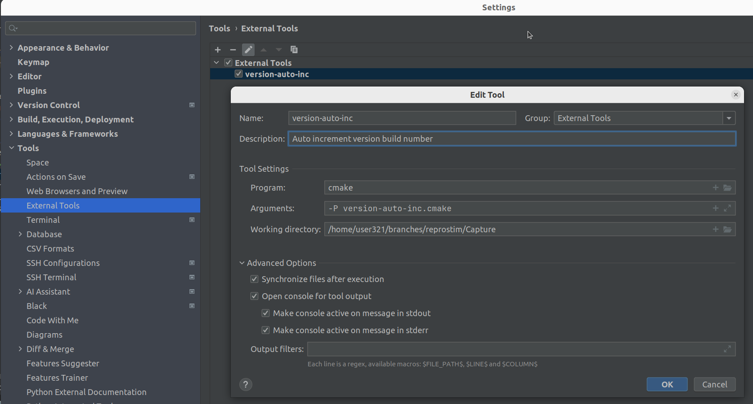Uncheck Open console for tool output

click(x=254, y=296)
